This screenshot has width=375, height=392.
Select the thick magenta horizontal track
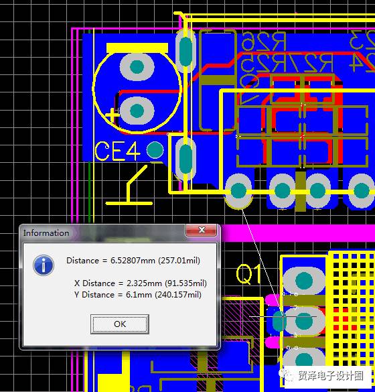pos(298,233)
